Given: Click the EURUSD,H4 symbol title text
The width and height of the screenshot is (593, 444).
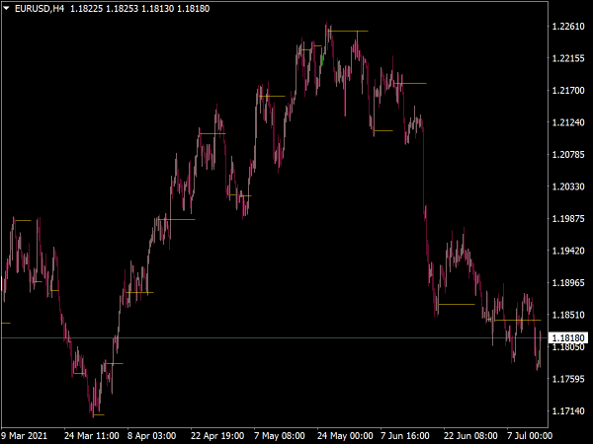Looking at the screenshot, I should tap(40, 8).
